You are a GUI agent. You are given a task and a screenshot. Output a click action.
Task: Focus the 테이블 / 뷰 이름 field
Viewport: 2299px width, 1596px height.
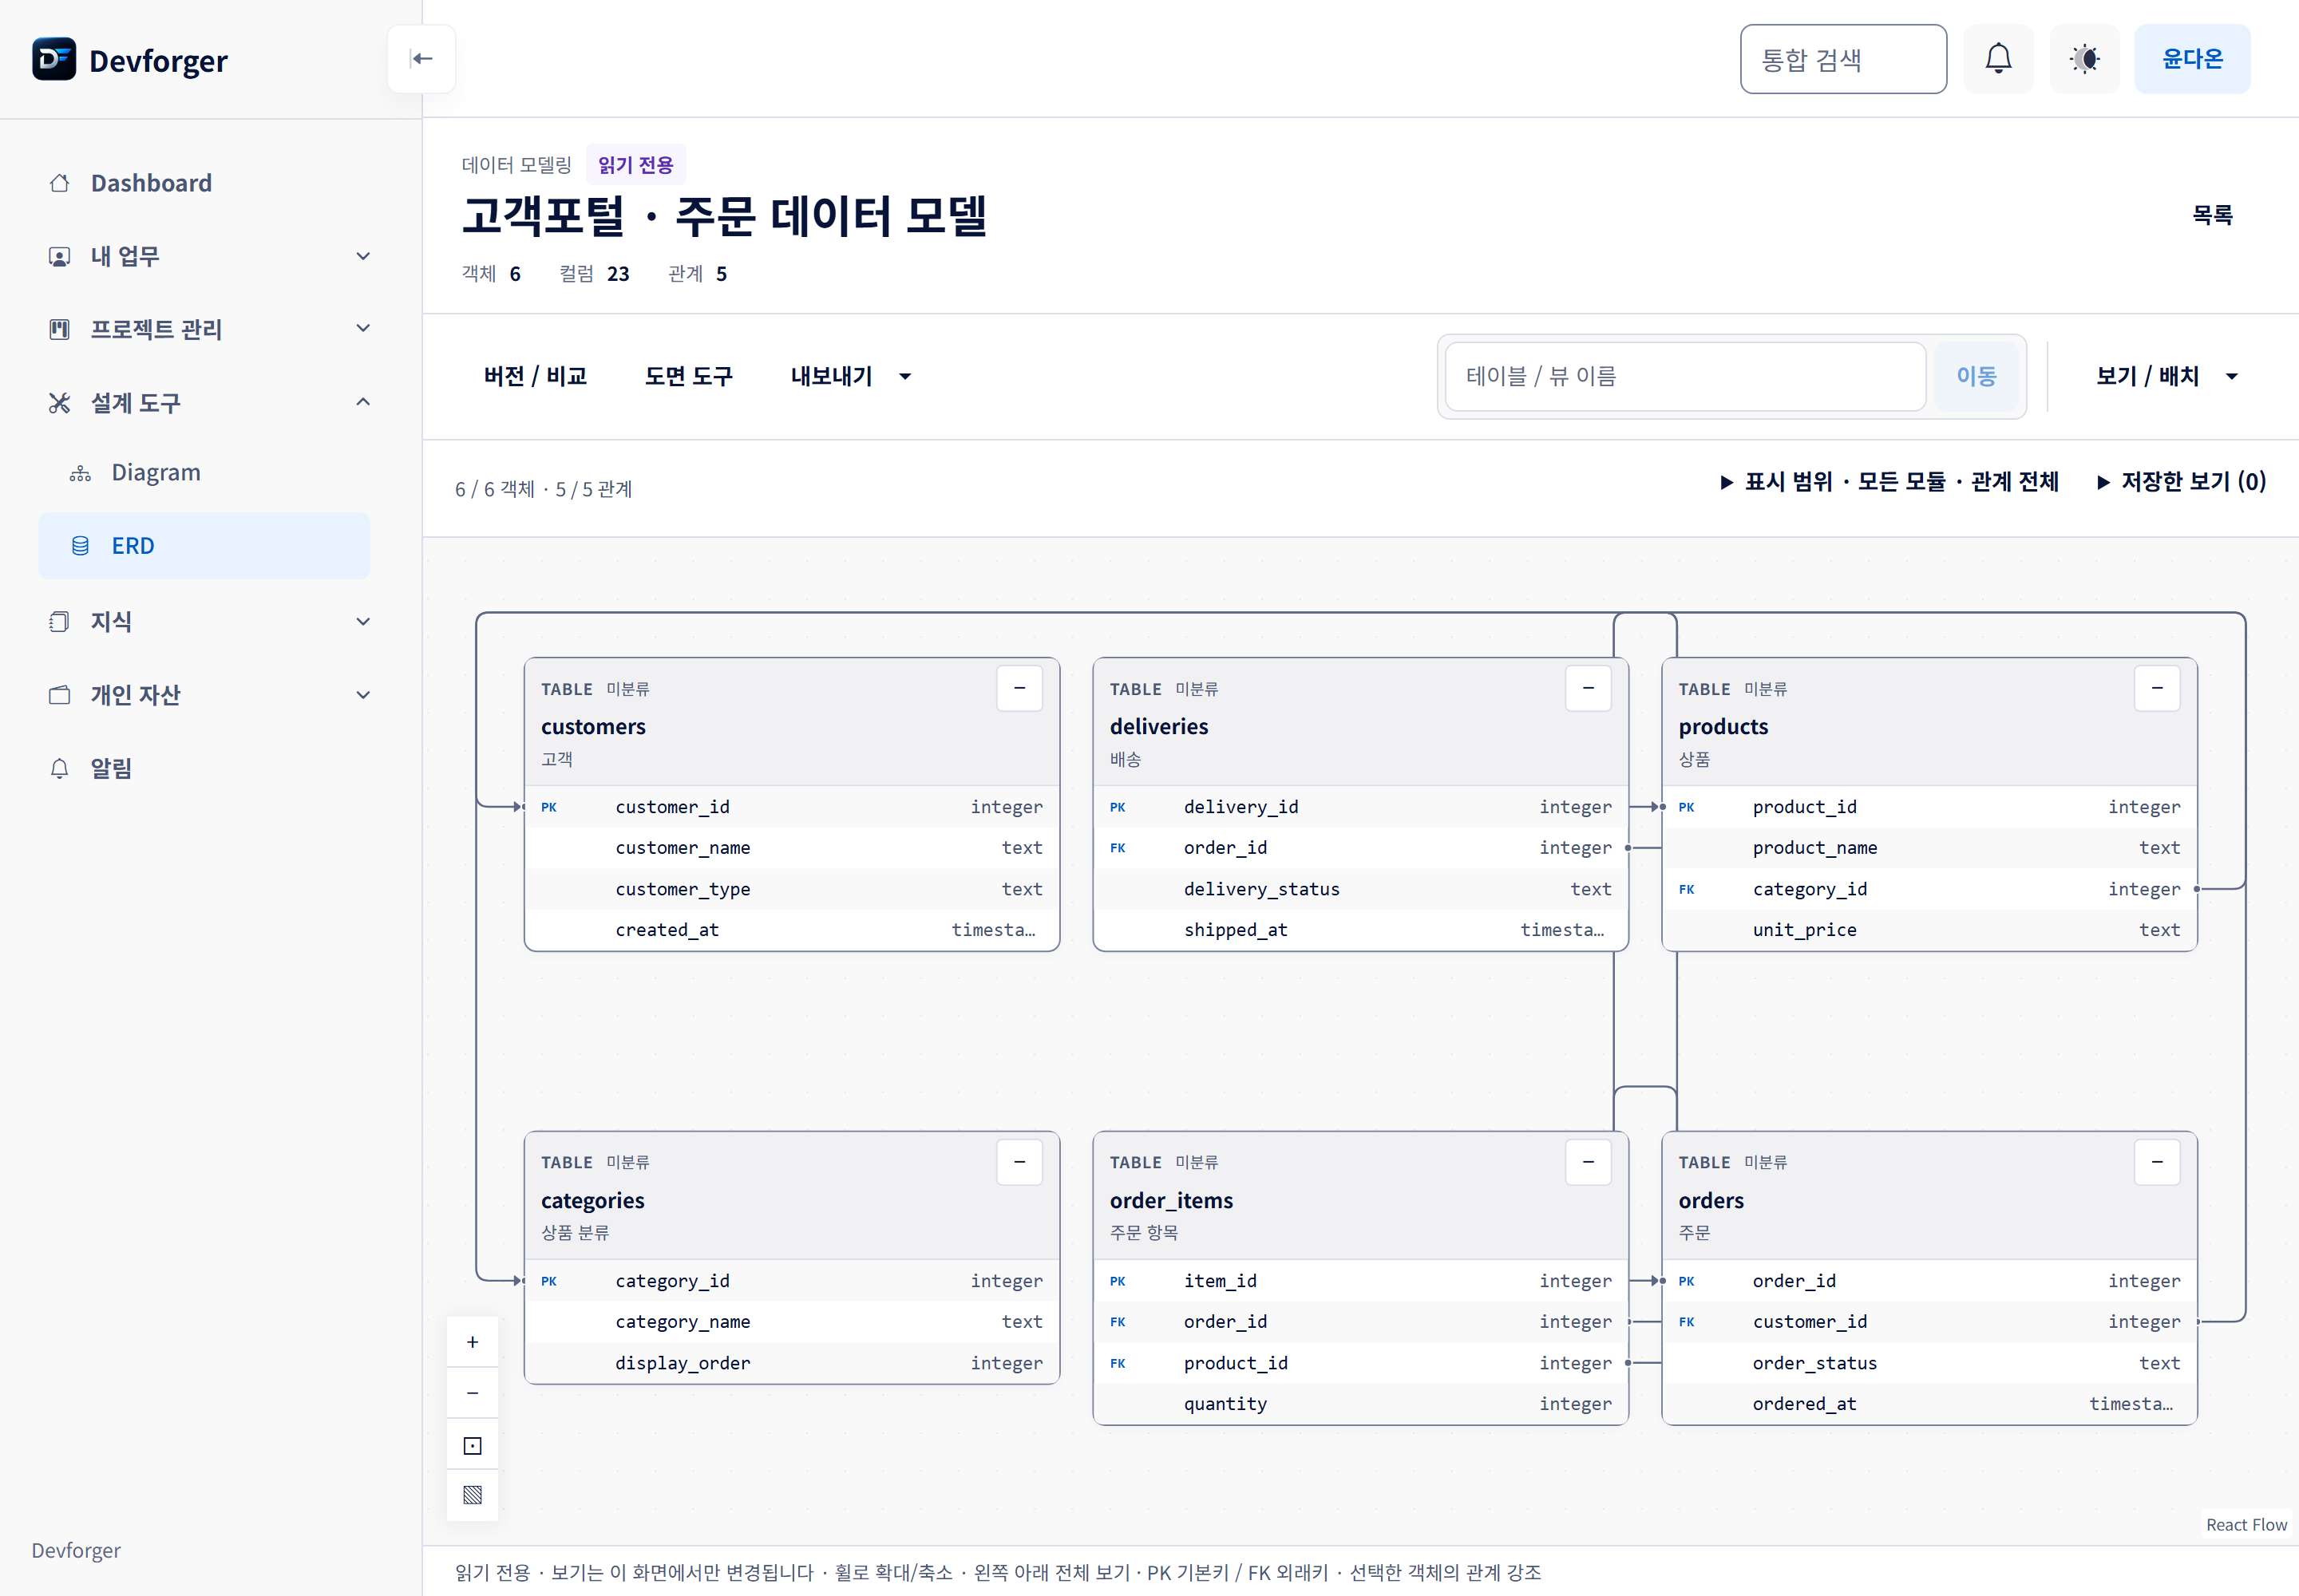[1686, 376]
